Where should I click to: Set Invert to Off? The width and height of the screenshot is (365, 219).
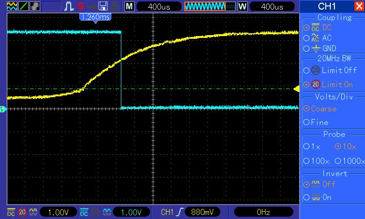coord(319,184)
